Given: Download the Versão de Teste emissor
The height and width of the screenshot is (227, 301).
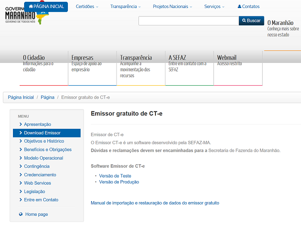Looking at the screenshot, I should pyautogui.click(x=115, y=176).
